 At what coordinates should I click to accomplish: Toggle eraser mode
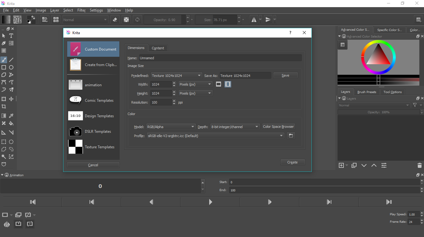(x=115, y=20)
